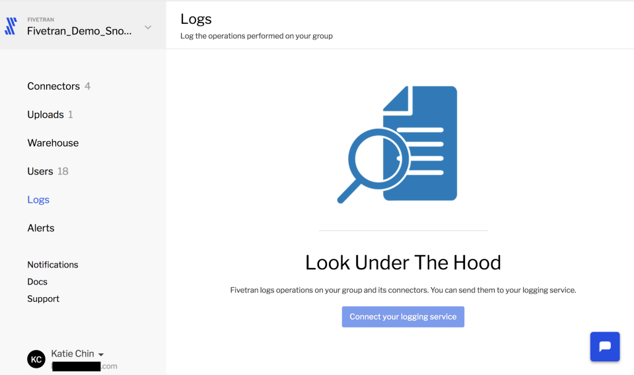Open Notifications link
Image resolution: width=634 pixels, height=375 pixels.
(53, 265)
